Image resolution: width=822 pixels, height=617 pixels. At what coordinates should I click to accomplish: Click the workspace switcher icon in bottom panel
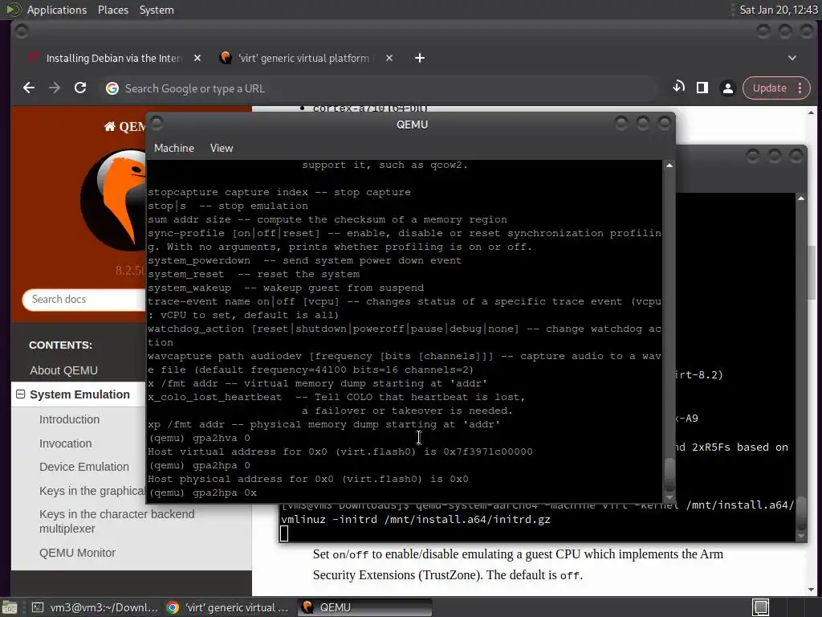[x=760, y=607]
